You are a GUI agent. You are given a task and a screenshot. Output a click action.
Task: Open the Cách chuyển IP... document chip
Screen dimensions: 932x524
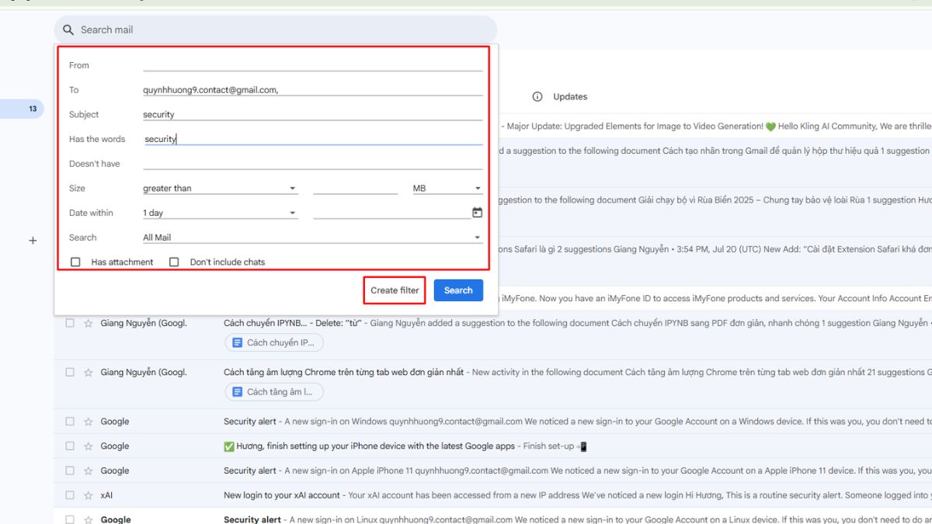click(274, 342)
